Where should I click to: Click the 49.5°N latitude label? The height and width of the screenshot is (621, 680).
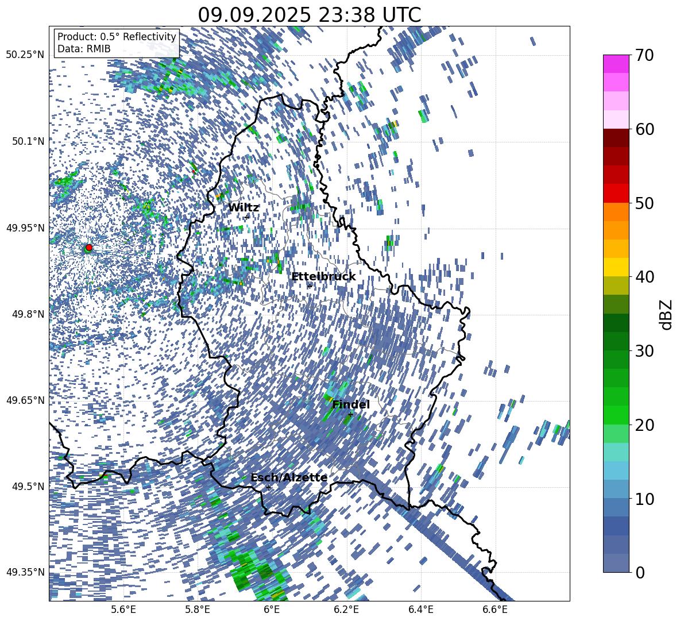pyautogui.click(x=28, y=486)
